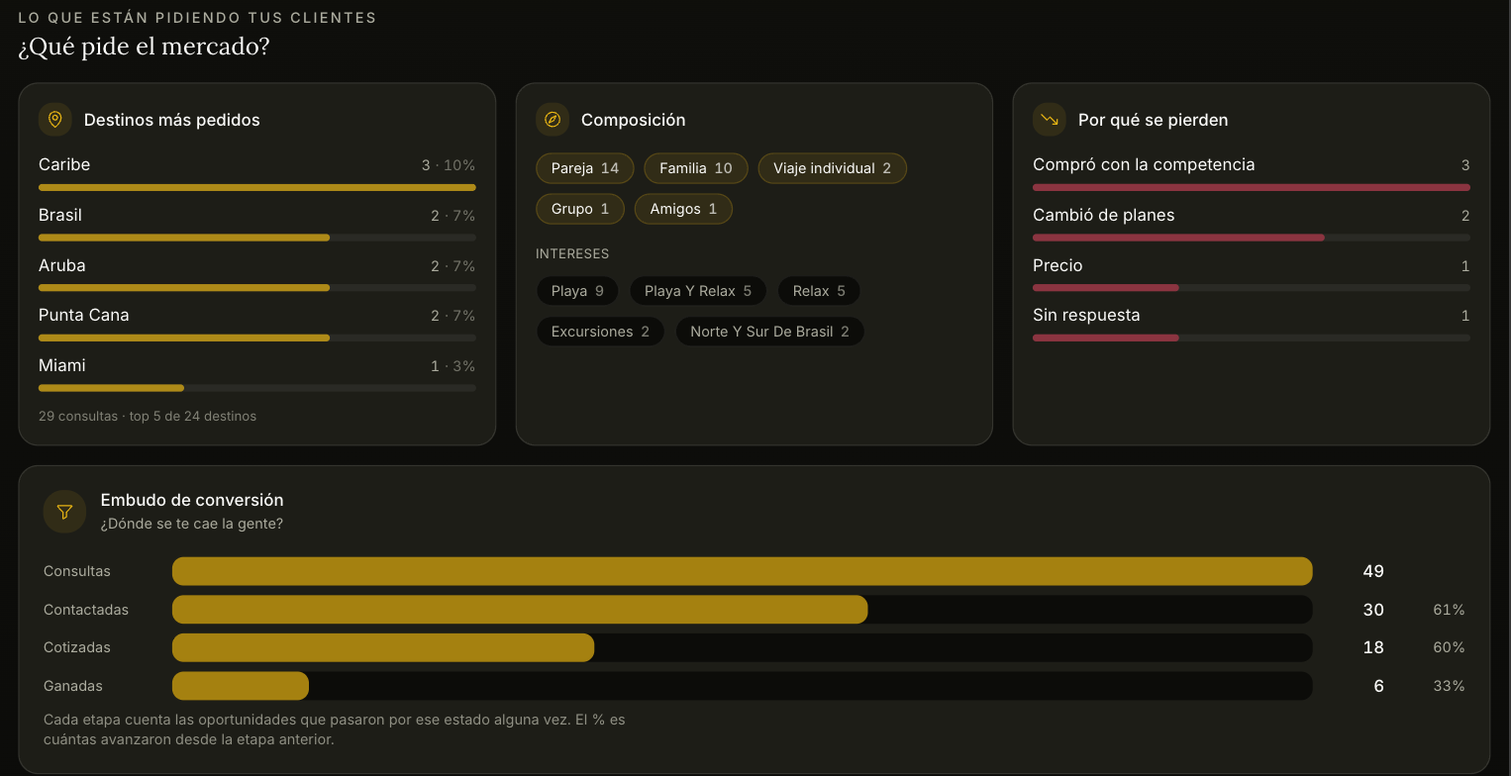Click the Brasil destination progress bar
Image resolution: width=1511 pixels, height=776 pixels.
pyautogui.click(x=257, y=238)
